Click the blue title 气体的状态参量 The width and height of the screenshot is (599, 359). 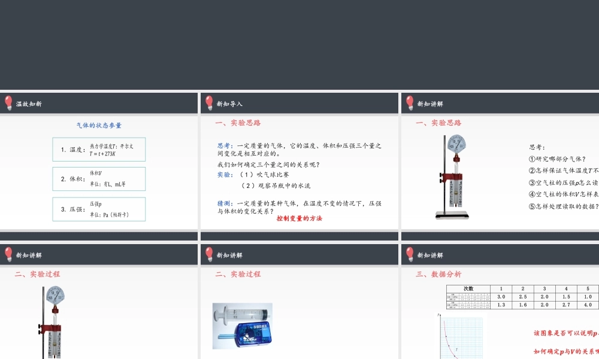98,126
